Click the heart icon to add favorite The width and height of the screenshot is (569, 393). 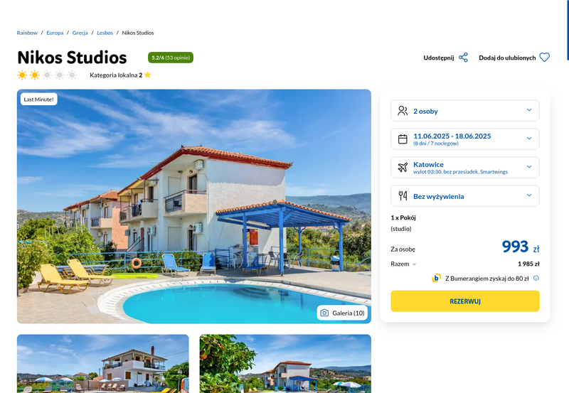pyautogui.click(x=544, y=58)
